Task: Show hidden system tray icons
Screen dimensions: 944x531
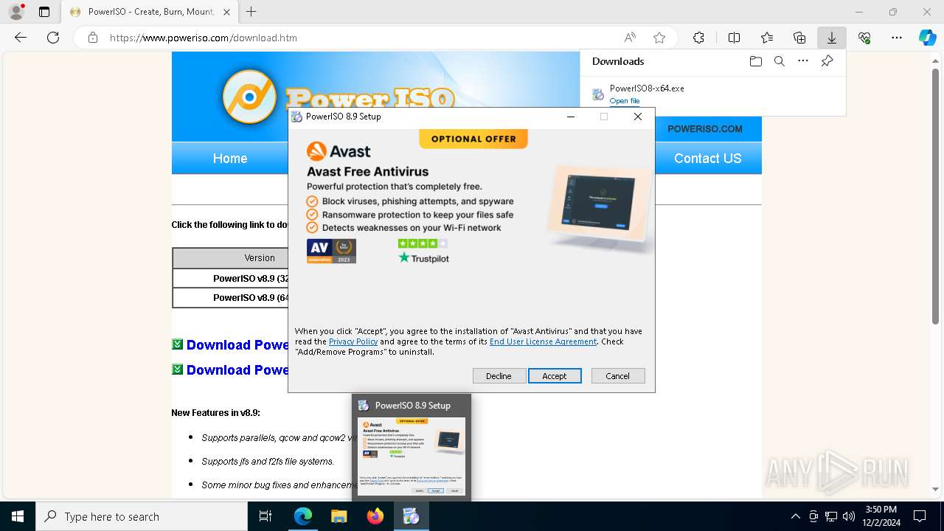Action: pos(795,516)
